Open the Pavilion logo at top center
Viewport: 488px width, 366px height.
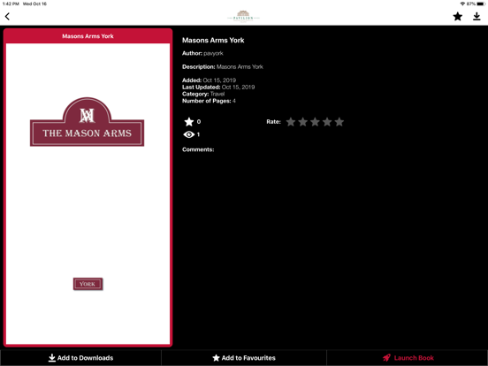(243, 16)
